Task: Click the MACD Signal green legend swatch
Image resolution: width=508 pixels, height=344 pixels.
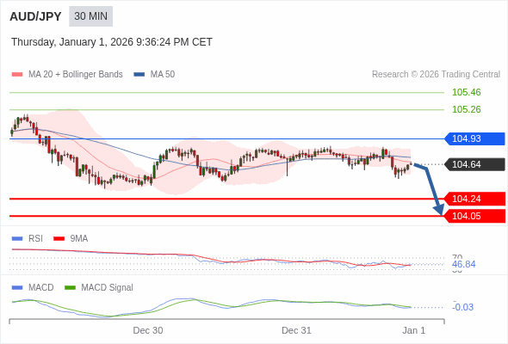Action: [70, 288]
